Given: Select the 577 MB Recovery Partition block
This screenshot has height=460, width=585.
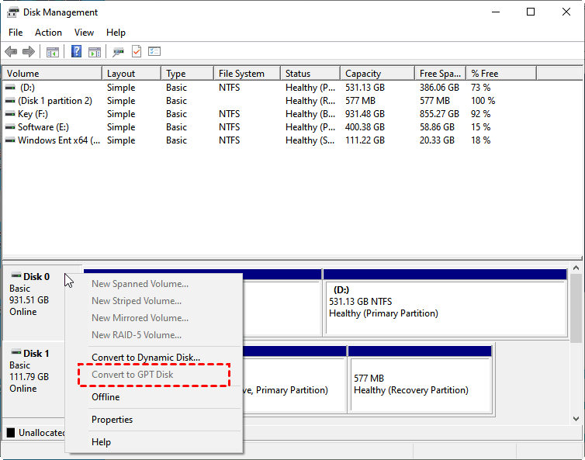Looking at the screenshot, I should [x=420, y=379].
